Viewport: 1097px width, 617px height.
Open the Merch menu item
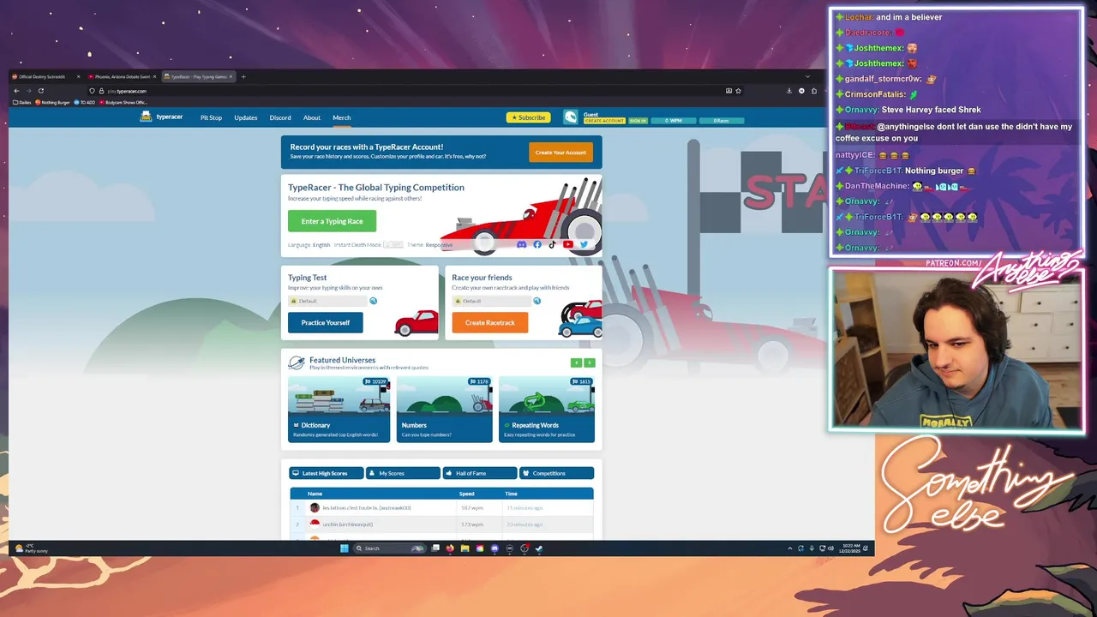click(341, 117)
